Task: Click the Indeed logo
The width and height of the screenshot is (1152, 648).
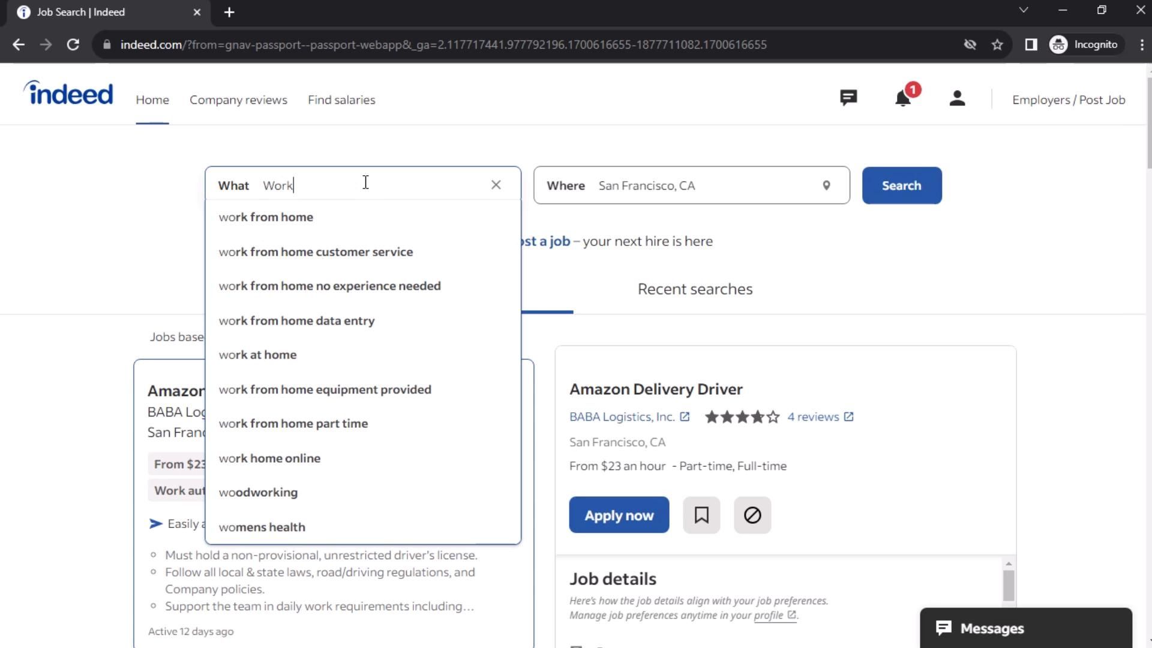Action: click(68, 94)
